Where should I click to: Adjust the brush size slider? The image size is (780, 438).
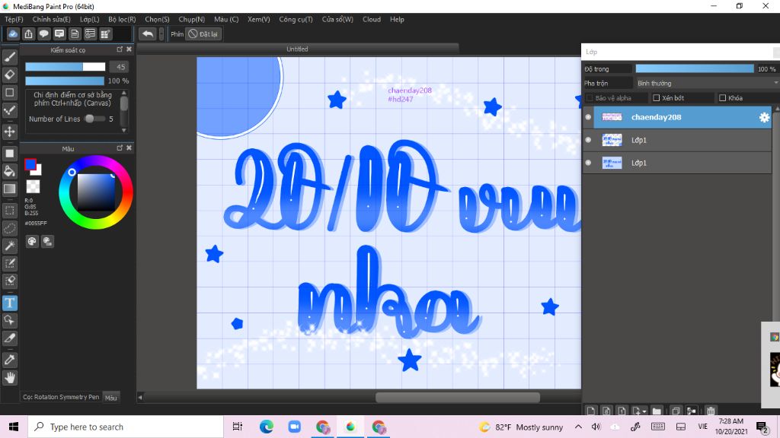click(66, 67)
